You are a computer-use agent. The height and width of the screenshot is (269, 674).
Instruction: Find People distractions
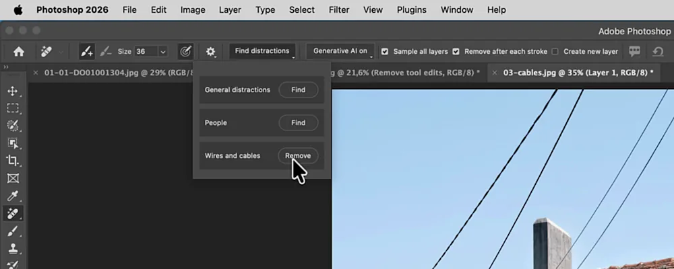point(299,122)
